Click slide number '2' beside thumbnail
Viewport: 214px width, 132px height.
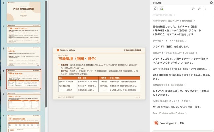[x=3, y=26]
